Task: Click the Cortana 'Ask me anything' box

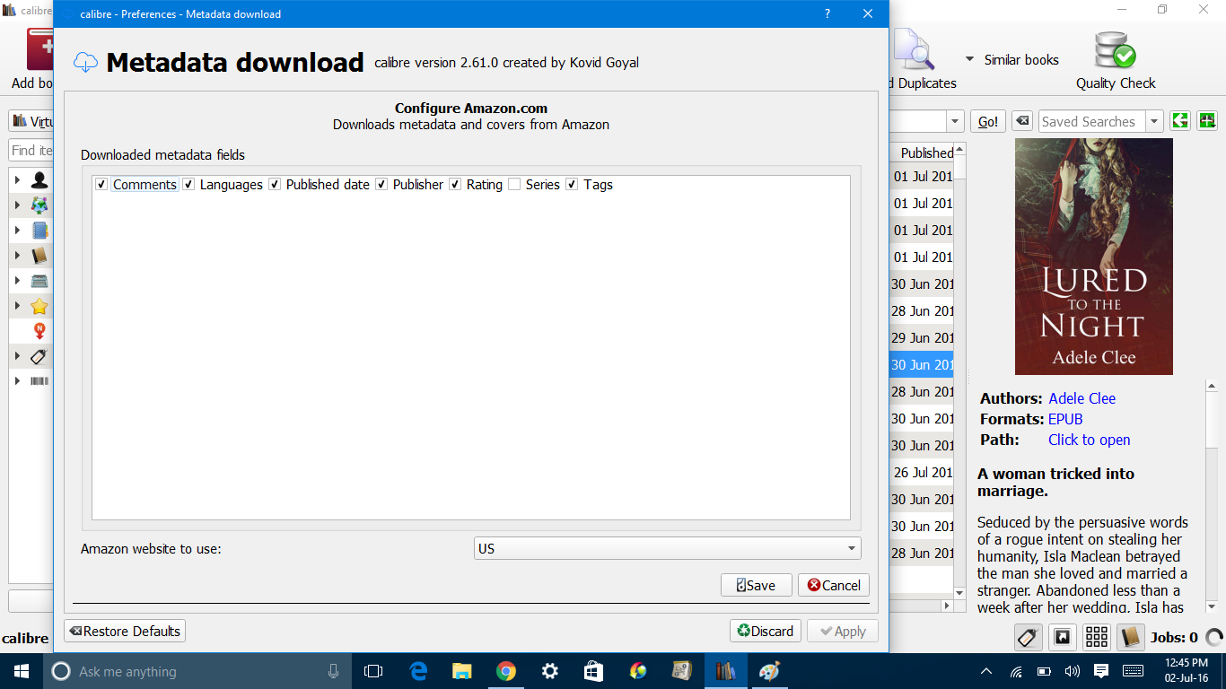Action: [197, 671]
